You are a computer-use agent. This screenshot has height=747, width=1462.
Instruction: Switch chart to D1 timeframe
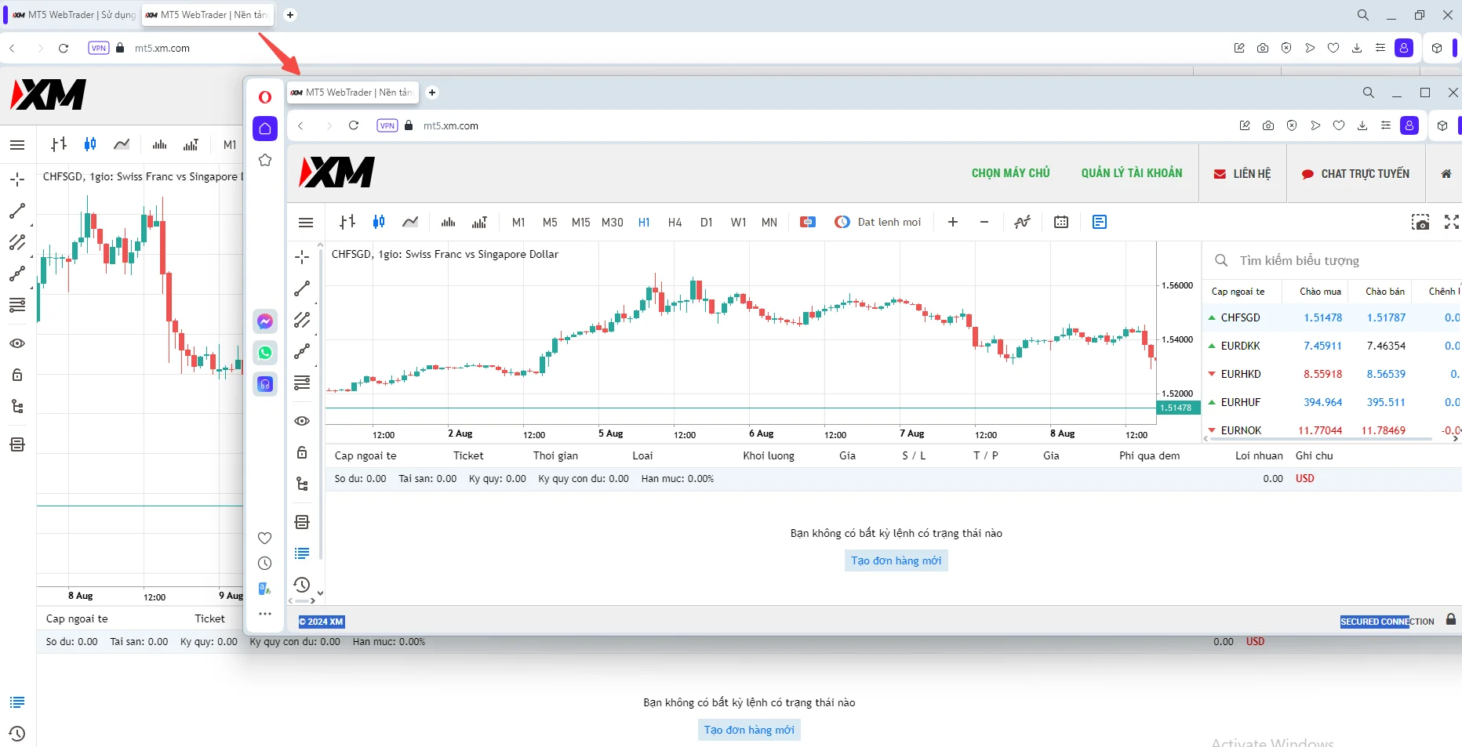707,223
